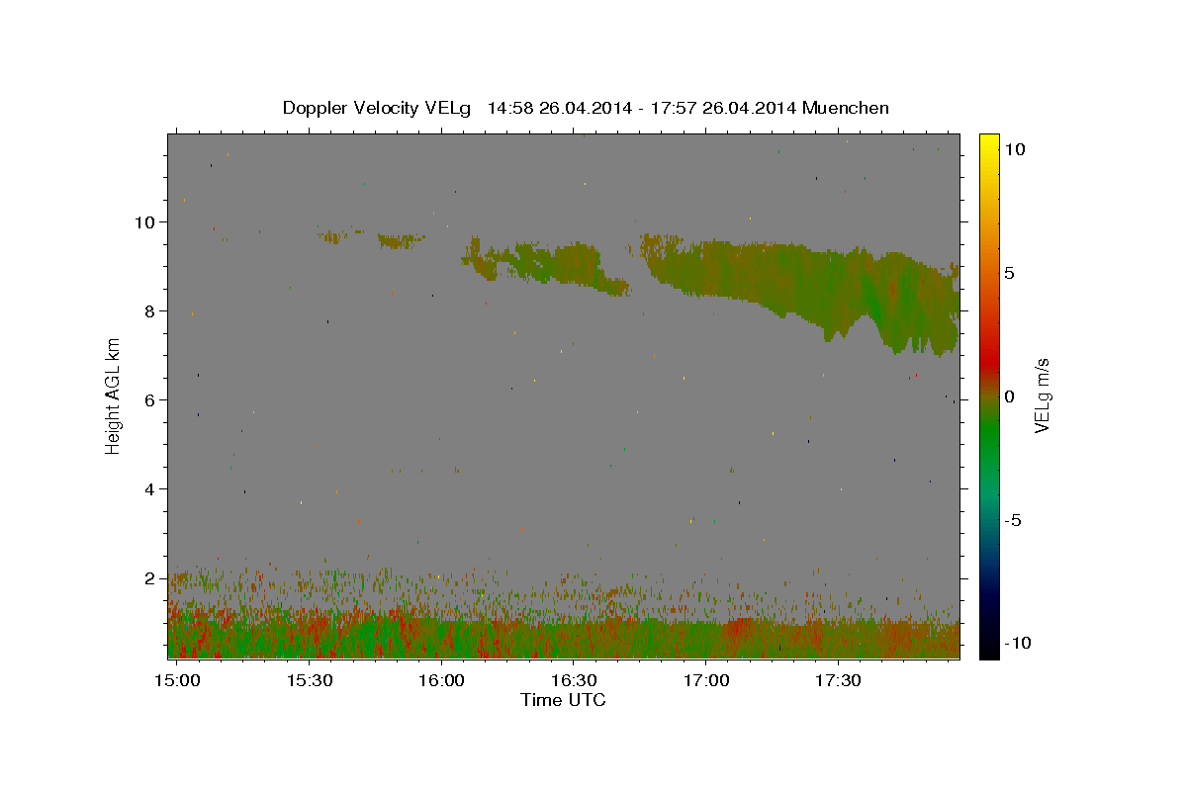Screen dimensions: 1187x791
Task: Click the 'Time UTC' axis label
Action: tap(563, 700)
